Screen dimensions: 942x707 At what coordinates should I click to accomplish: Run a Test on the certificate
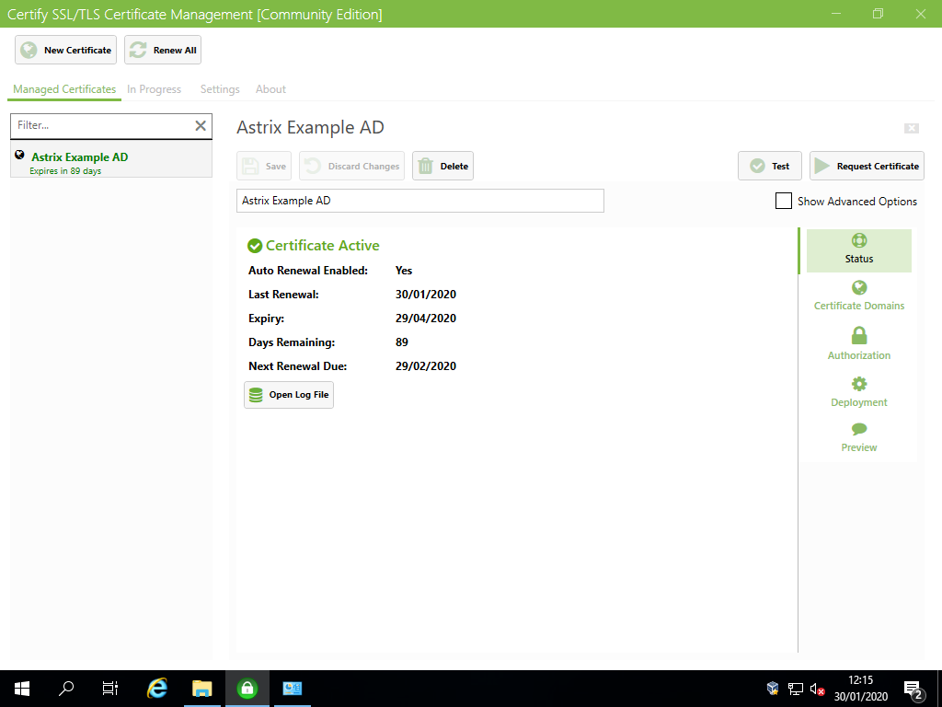point(769,166)
